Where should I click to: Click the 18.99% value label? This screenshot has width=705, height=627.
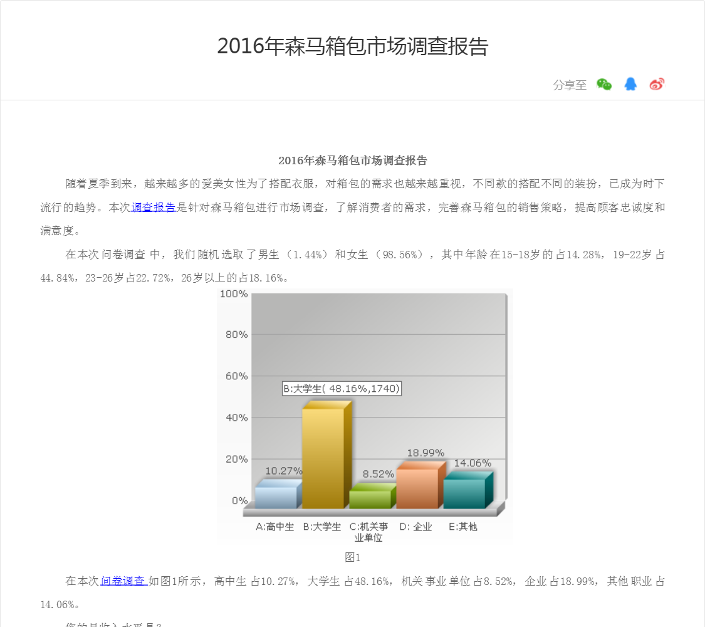426,453
